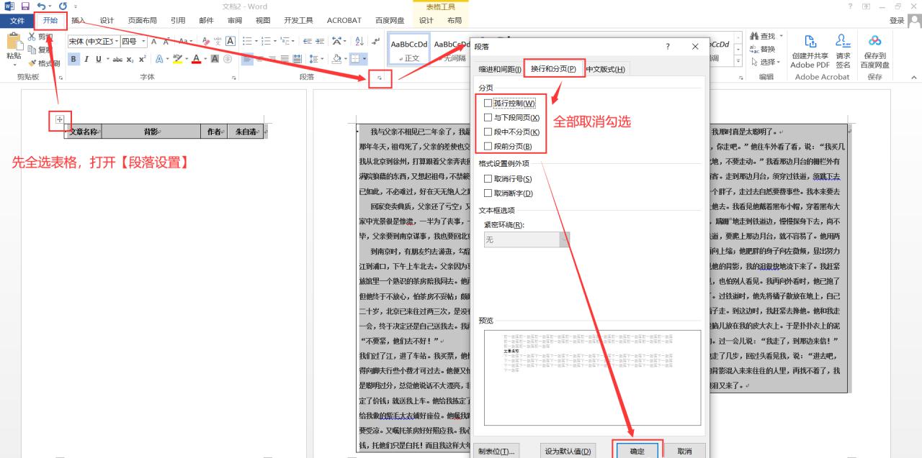This screenshot has width=922, height=458.
Task: Click the Sort A-Z icon
Action: pyautogui.click(x=359, y=42)
